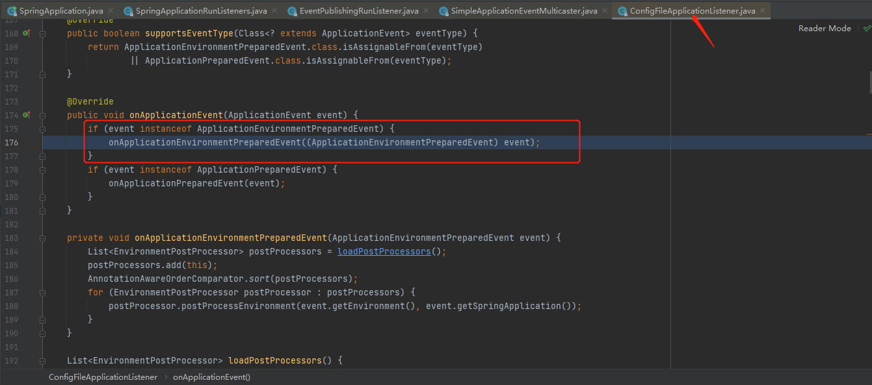Click fold end marker on line 171

(43, 74)
